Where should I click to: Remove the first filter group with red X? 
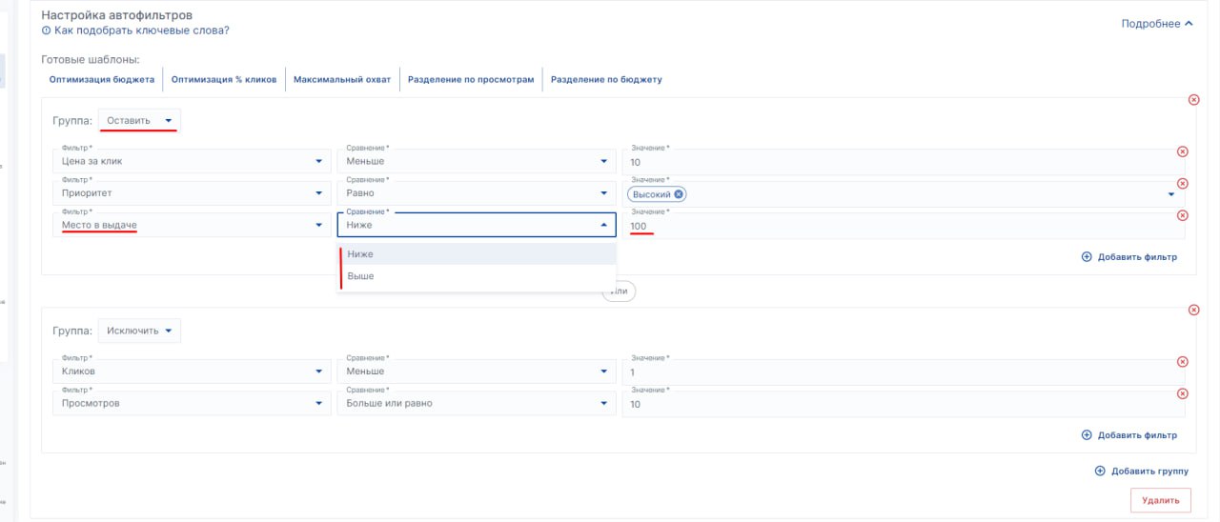pyautogui.click(x=1193, y=100)
